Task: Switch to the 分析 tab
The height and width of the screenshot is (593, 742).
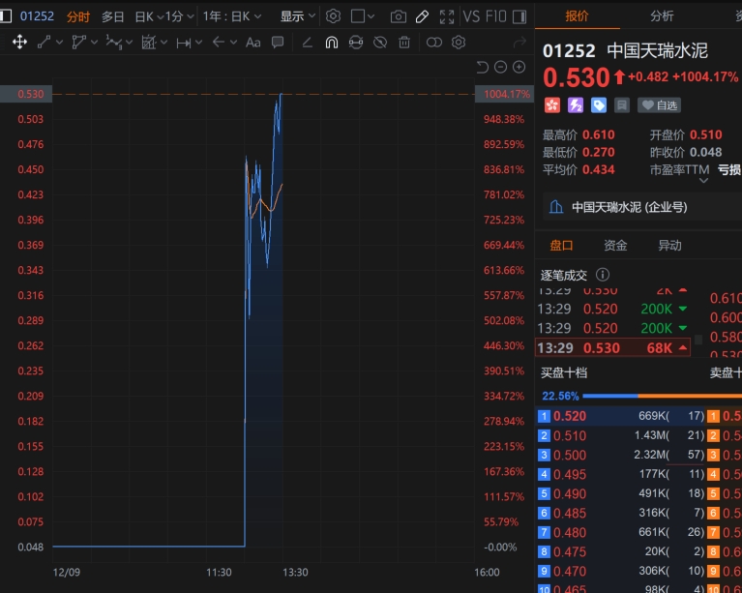Action: pos(662,16)
